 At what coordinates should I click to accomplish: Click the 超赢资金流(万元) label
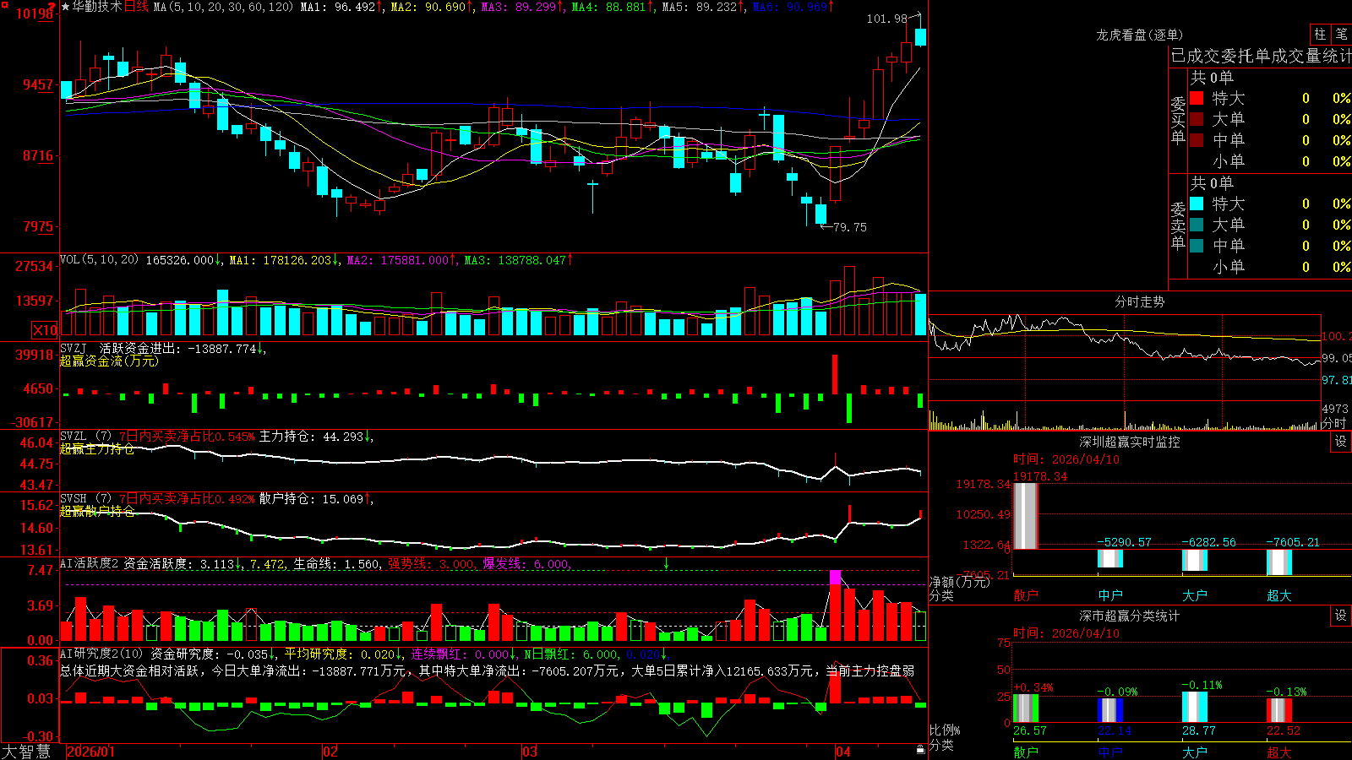click(x=109, y=361)
